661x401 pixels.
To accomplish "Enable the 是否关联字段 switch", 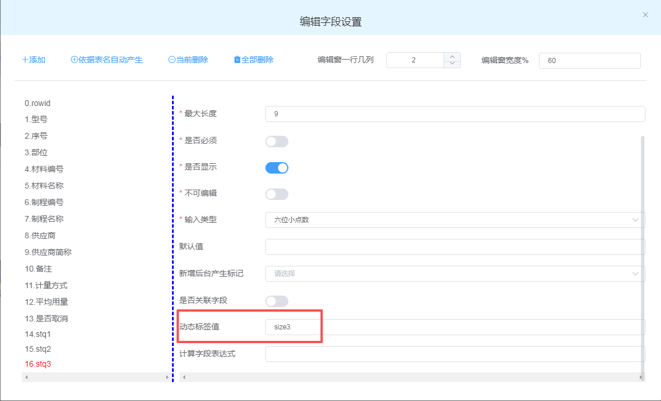I will 276,301.
